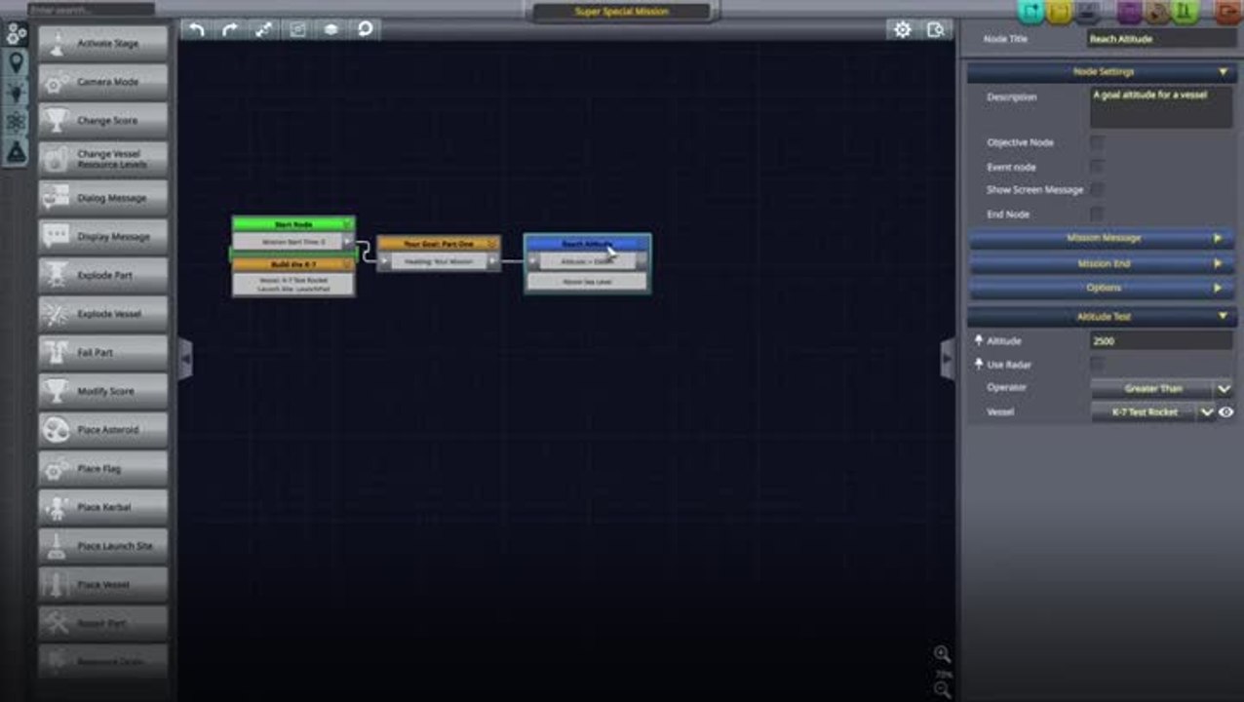Image resolution: width=1244 pixels, height=702 pixels.
Task: Click the teal top-bar icon
Action: [x=1030, y=12]
